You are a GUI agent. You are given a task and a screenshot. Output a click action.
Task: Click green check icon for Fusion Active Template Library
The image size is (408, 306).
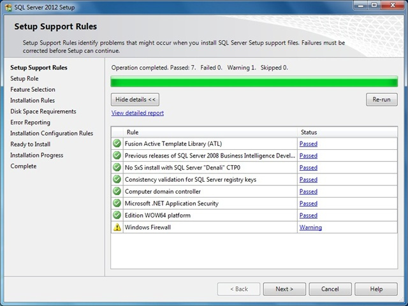coord(117,143)
